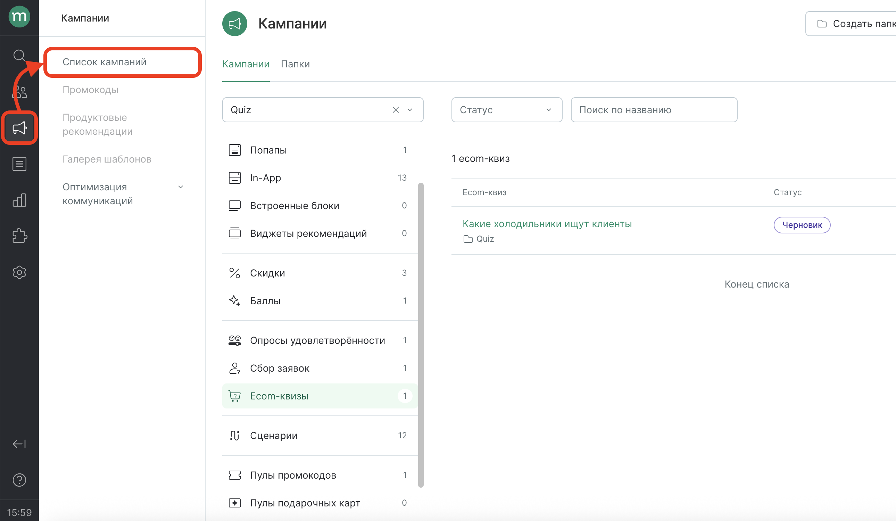Click the Опросы удовлетворённости faces icon
Image resolution: width=896 pixels, height=521 pixels.
[235, 340]
